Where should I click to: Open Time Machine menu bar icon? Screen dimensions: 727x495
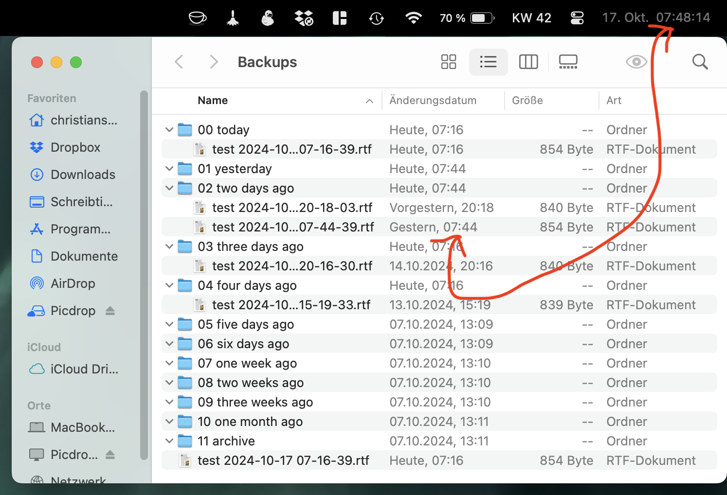tap(376, 18)
